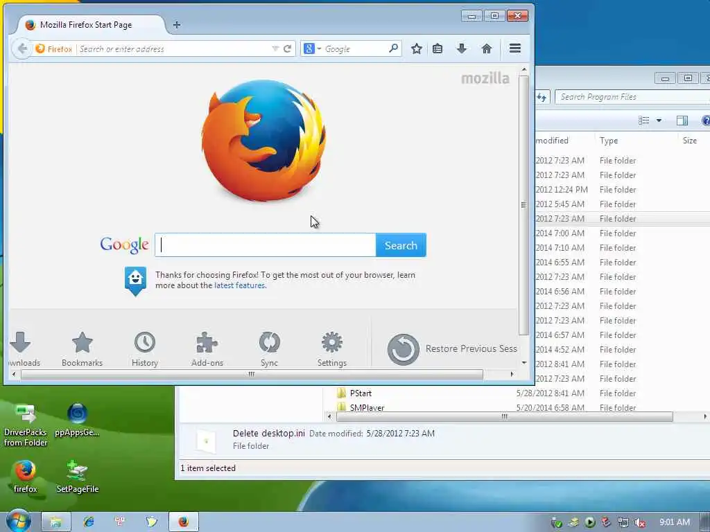Open Explorer's view options dropdown arrow
Viewport: 710px width, 532px height.
click(659, 121)
